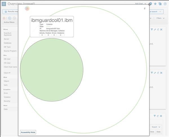Click the Outliers column header in tooltip
This screenshot has height=137, width=169.
click(x=48, y=33)
